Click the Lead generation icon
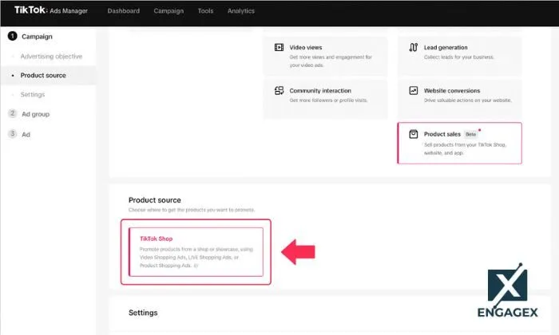 tap(413, 48)
